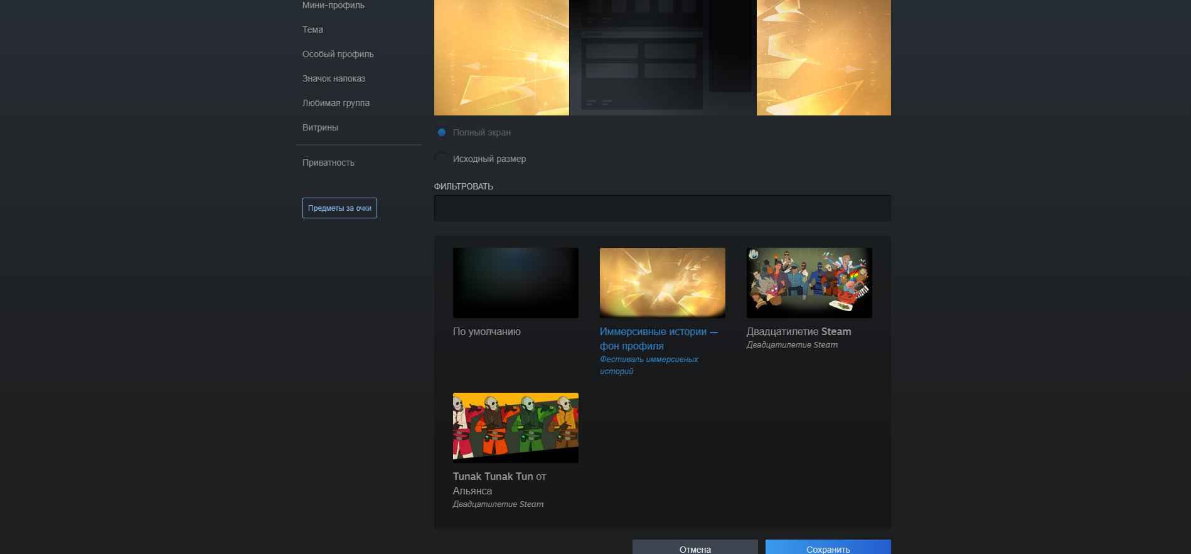Open Значок напоказ settings
Screen dimensions: 1191x554
[x=334, y=78]
